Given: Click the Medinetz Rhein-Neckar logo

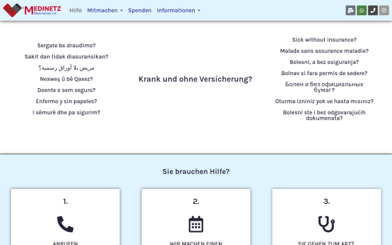Looking at the screenshot, I should pos(32,10).
